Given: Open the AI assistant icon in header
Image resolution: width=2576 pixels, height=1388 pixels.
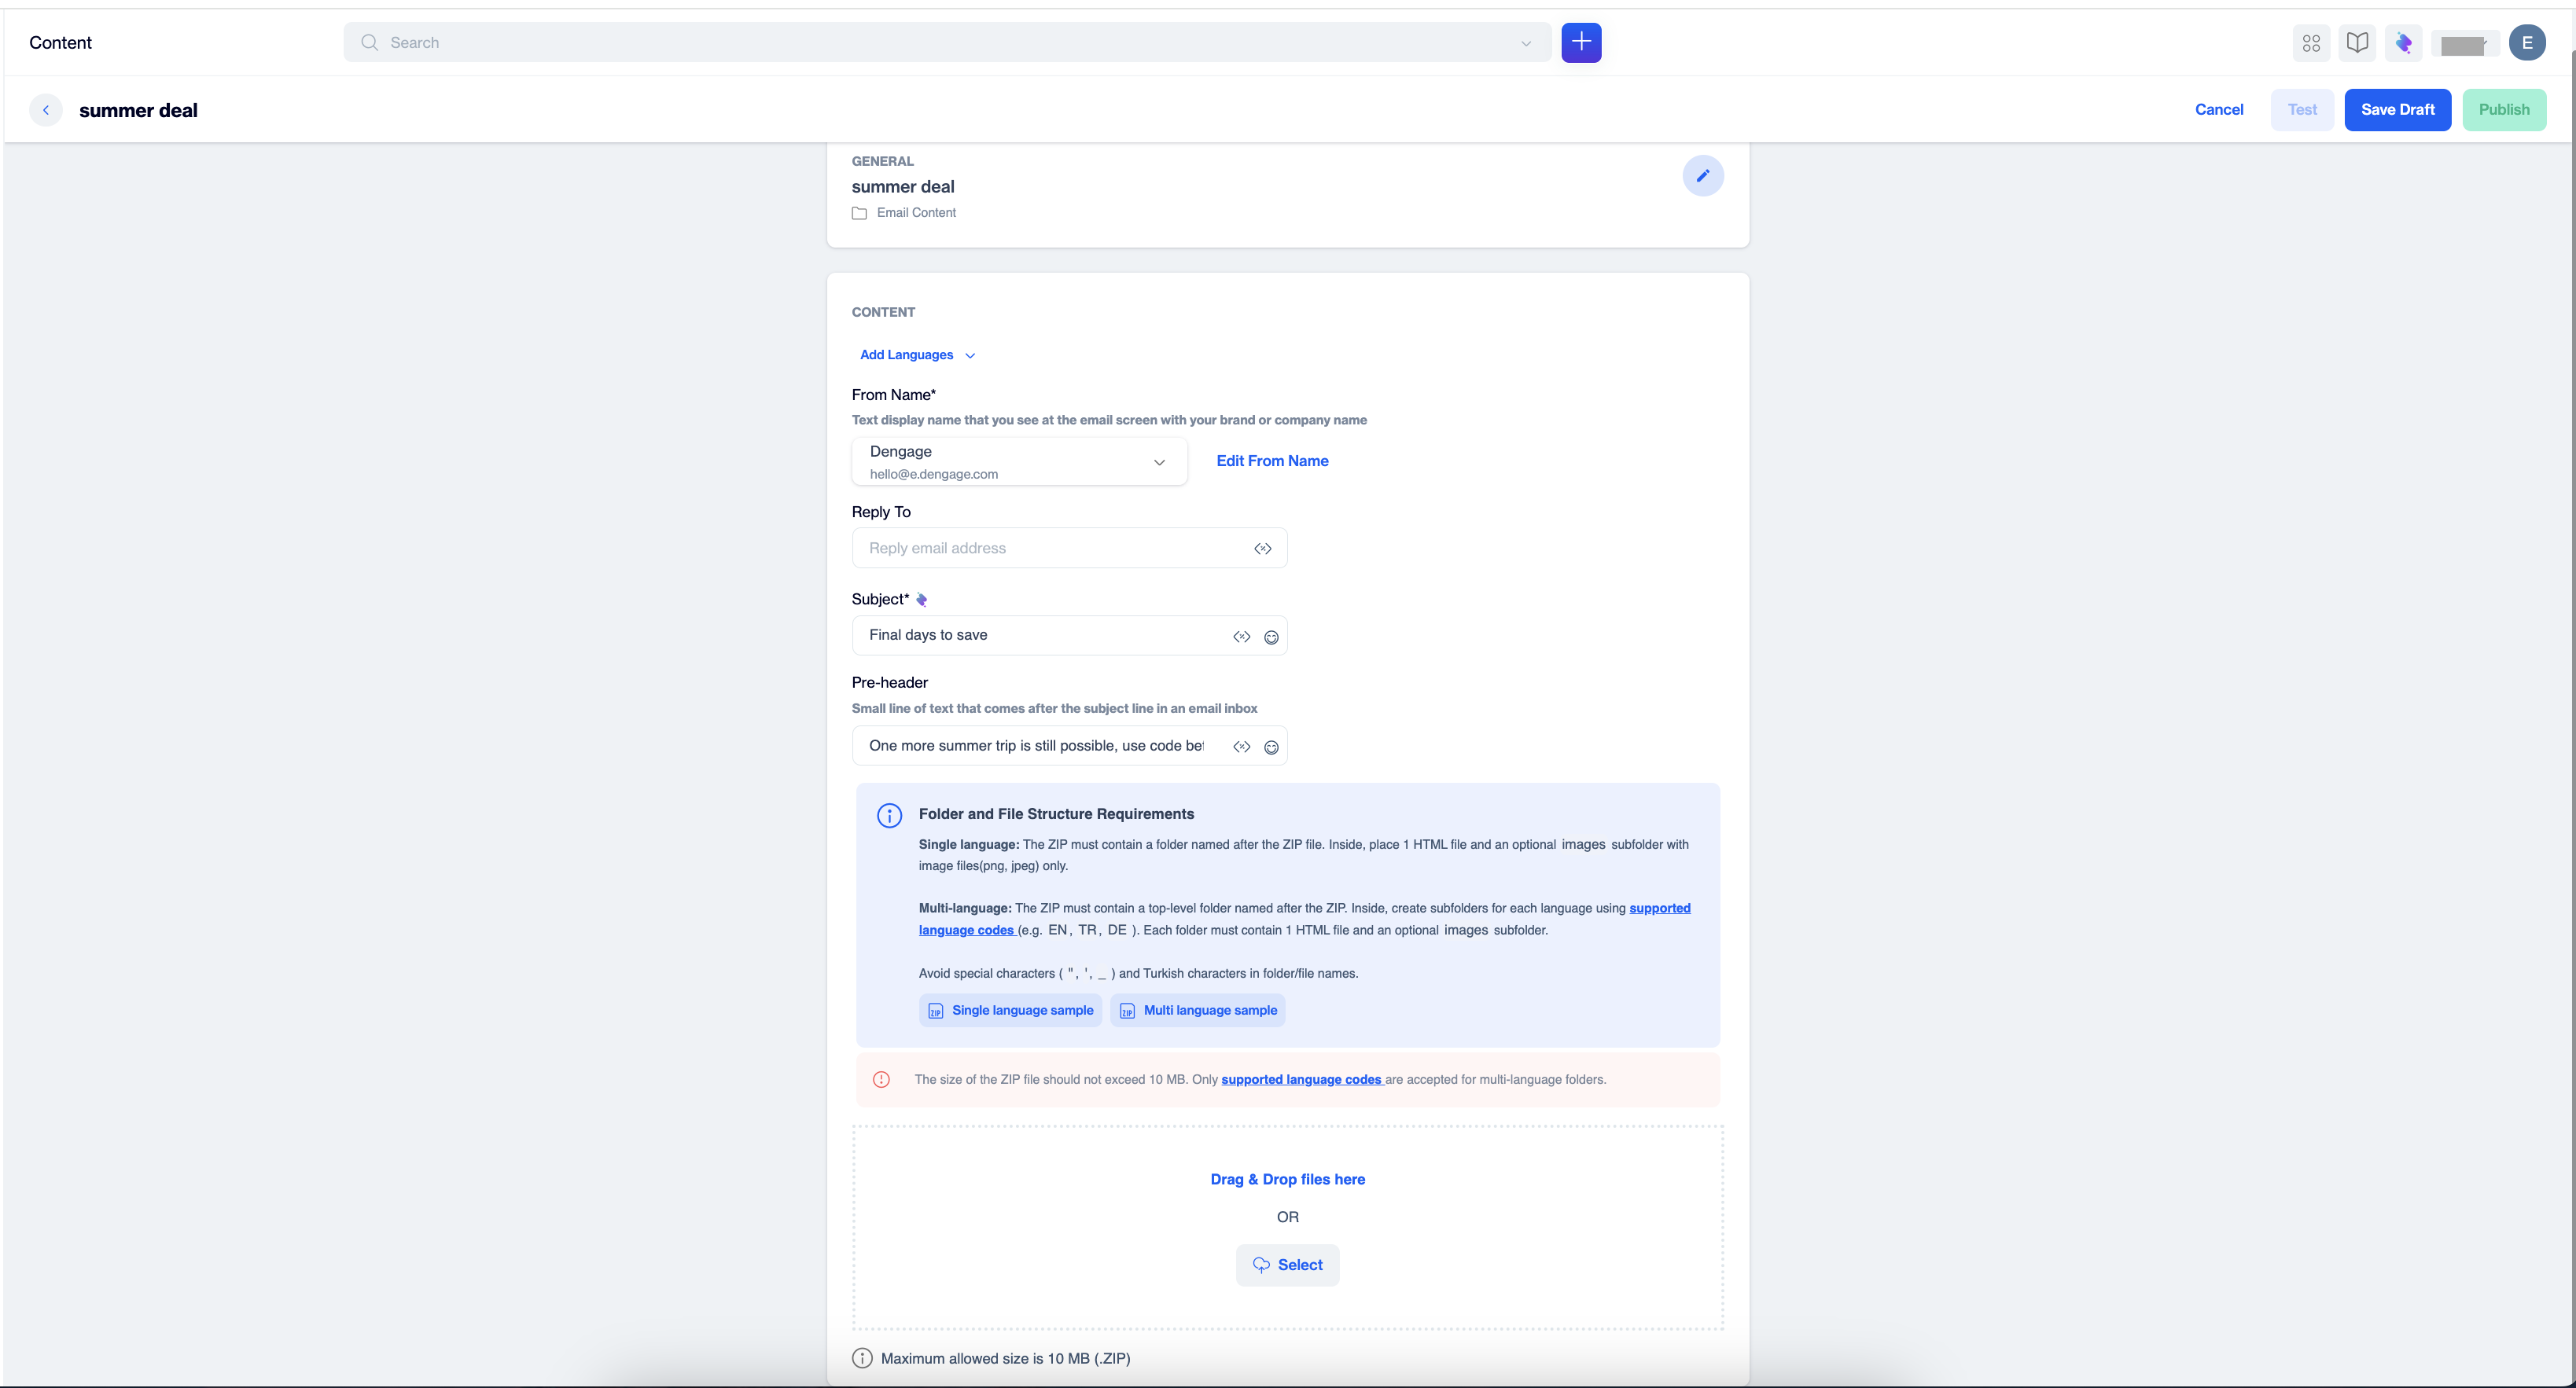Looking at the screenshot, I should click(x=2403, y=43).
